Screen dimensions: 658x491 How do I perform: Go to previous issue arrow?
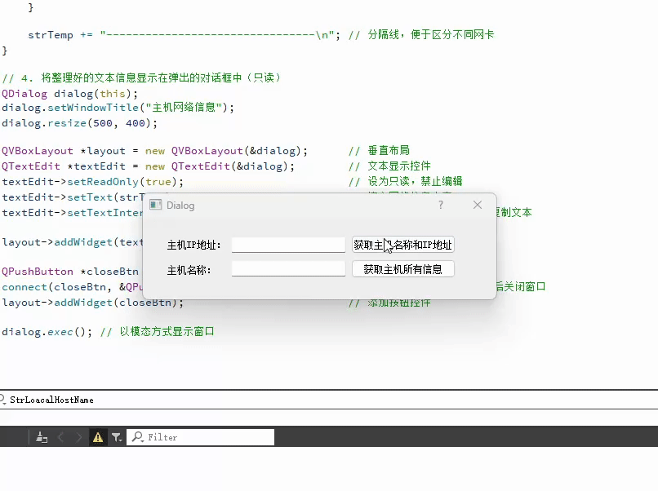(61, 437)
